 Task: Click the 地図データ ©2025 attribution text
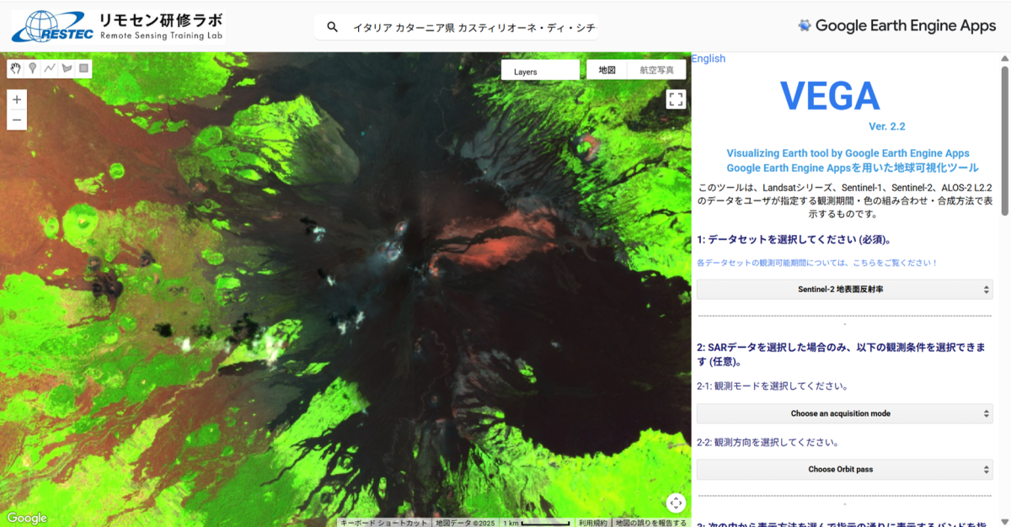click(x=464, y=523)
